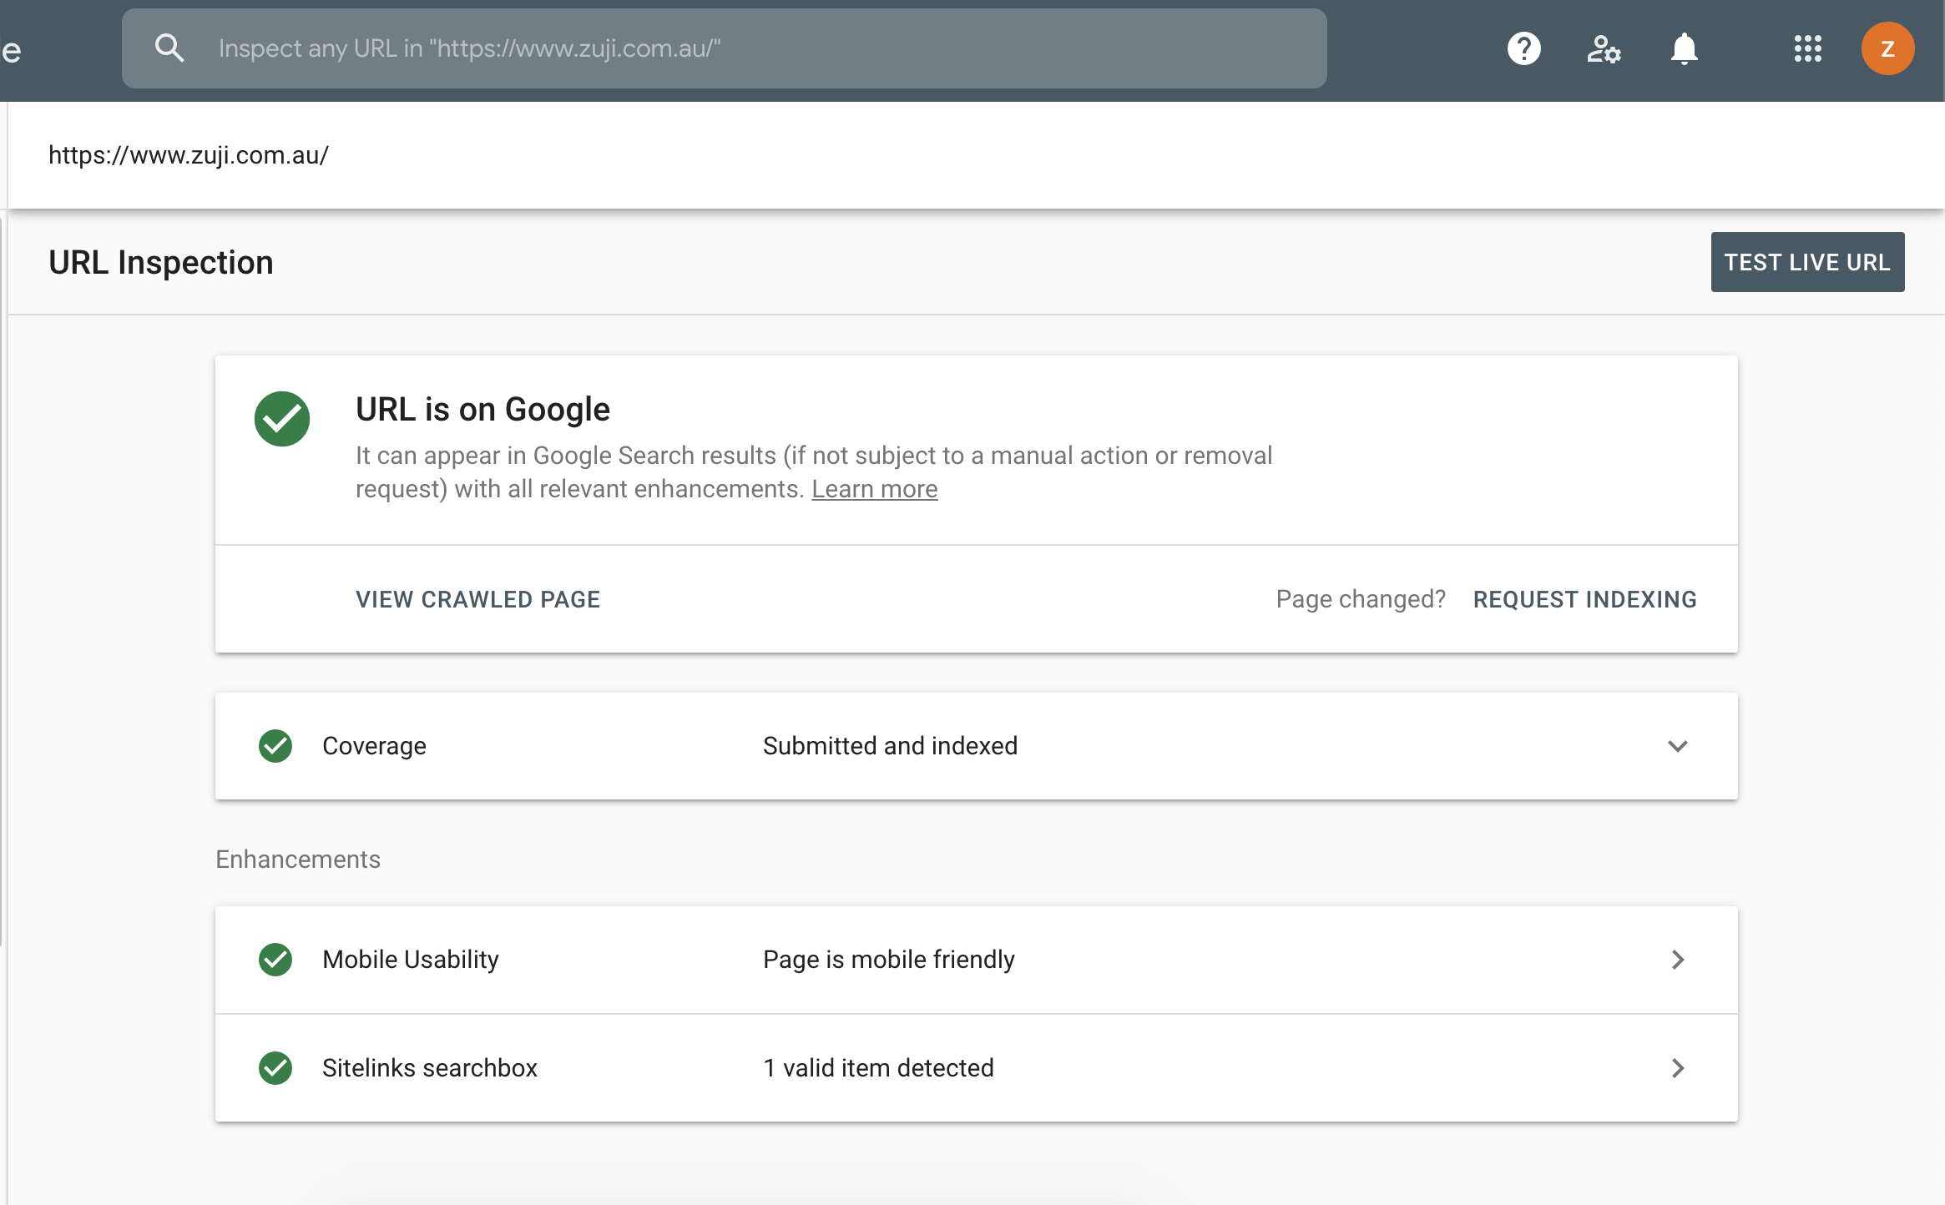The height and width of the screenshot is (1205, 1945).
Task: Select the Mobile Usability row text
Action: [411, 960]
